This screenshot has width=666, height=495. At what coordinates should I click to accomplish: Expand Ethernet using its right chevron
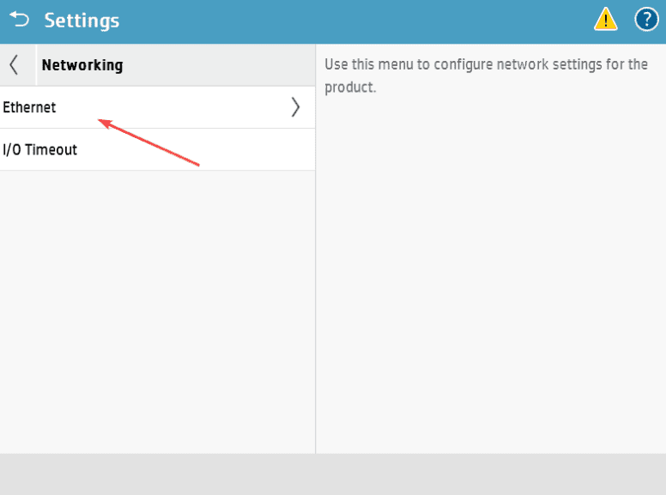click(296, 107)
